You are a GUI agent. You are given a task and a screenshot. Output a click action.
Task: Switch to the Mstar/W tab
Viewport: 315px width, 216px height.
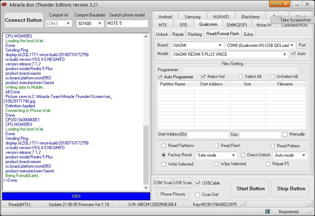(x=263, y=25)
